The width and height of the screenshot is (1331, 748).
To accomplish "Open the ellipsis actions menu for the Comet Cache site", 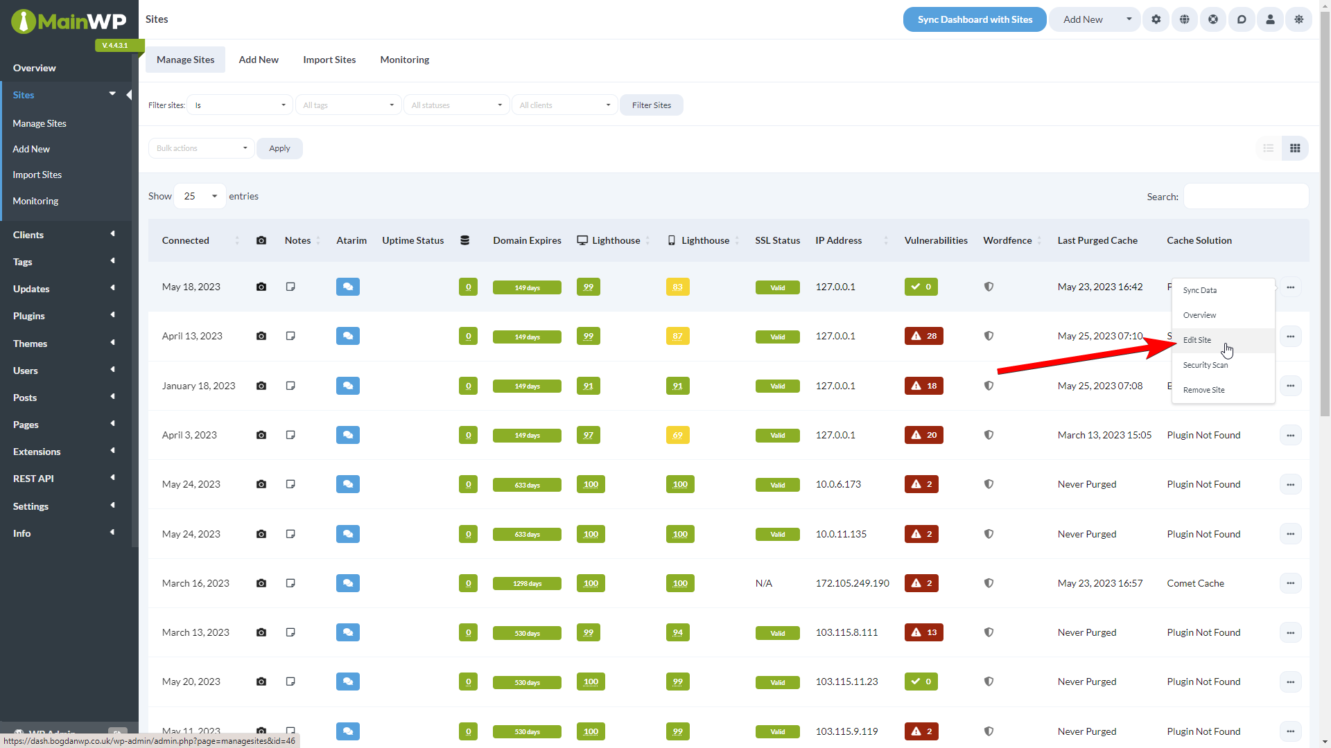I will coord(1291,583).
